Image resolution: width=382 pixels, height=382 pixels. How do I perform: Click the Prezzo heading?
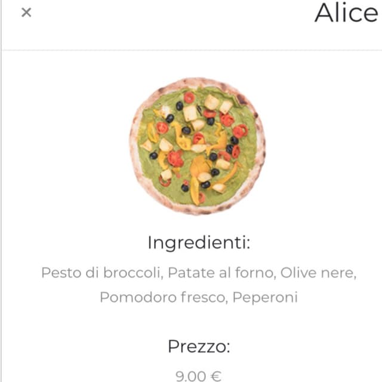pos(199,346)
